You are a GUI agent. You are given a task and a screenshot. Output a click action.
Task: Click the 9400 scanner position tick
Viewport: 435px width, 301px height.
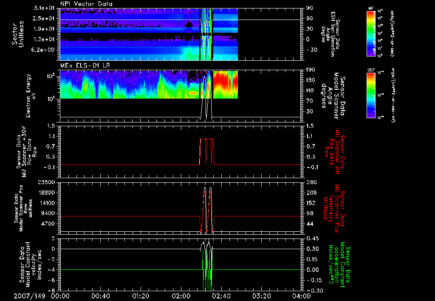pos(48,213)
